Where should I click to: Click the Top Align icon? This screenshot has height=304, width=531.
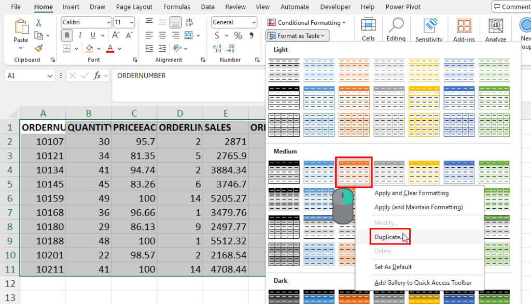point(149,22)
